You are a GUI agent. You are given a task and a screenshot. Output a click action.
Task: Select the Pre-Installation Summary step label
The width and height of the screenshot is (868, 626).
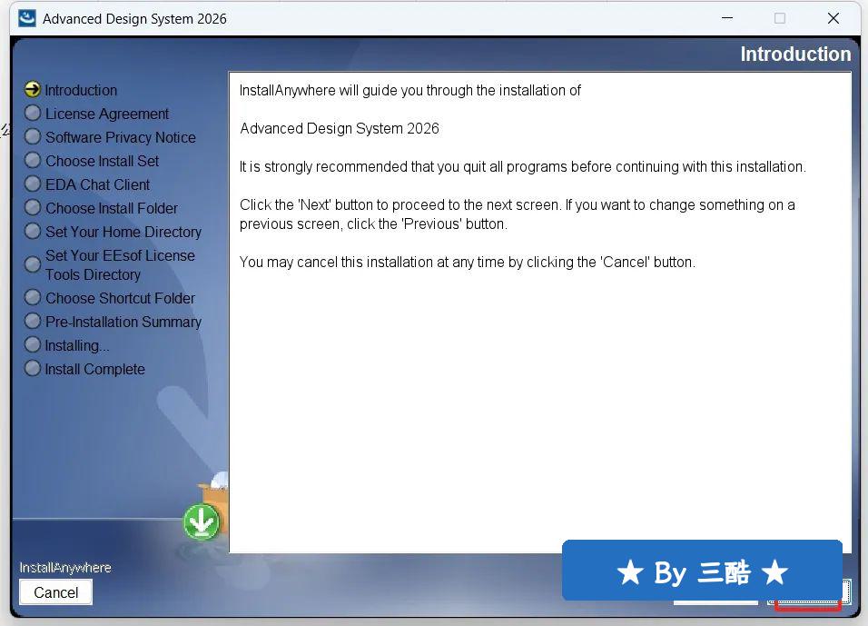123,322
